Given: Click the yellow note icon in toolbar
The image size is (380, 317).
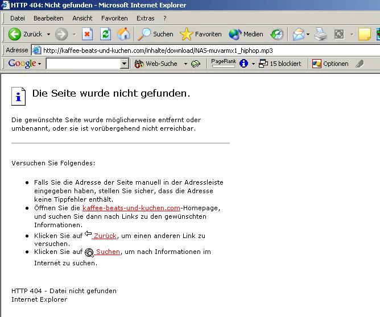Looking at the screenshot, I should coord(365,34).
